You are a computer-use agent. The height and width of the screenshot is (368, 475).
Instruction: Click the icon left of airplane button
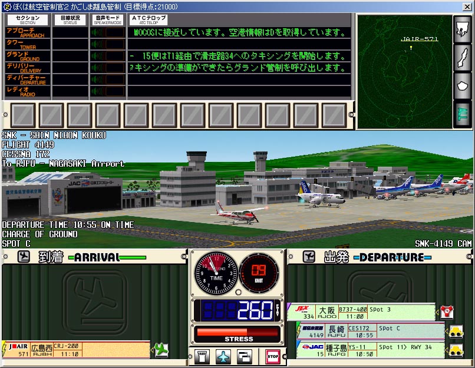(203, 357)
